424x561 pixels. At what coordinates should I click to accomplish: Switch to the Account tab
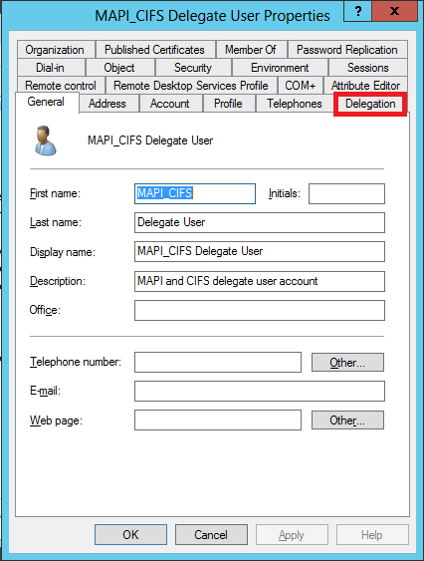tap(170, 104)
